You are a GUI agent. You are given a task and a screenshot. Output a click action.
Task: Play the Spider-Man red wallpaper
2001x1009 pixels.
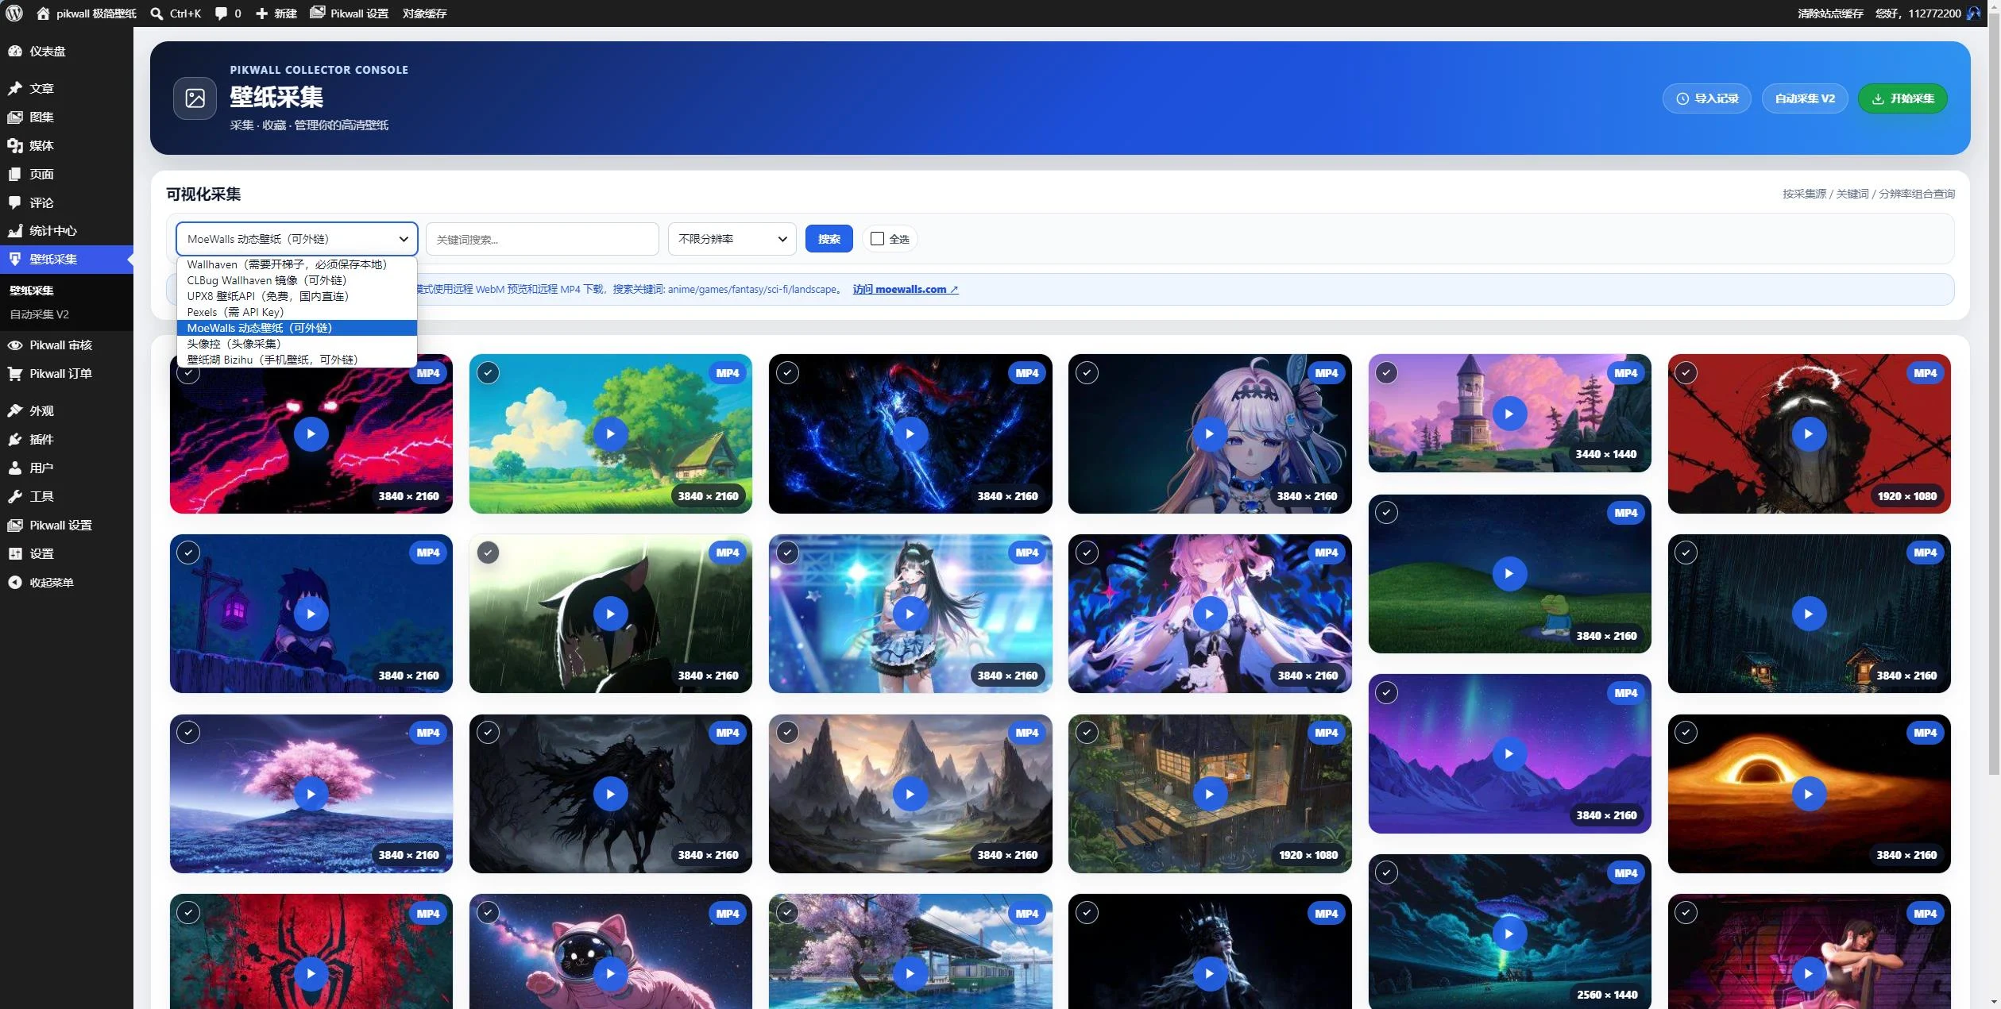(x=311, y=973)
